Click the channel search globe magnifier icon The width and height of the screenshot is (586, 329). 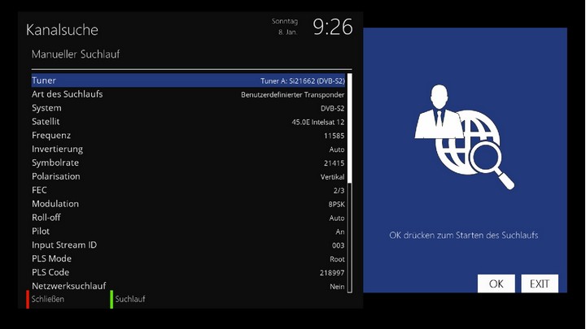[x=474, y=149]
